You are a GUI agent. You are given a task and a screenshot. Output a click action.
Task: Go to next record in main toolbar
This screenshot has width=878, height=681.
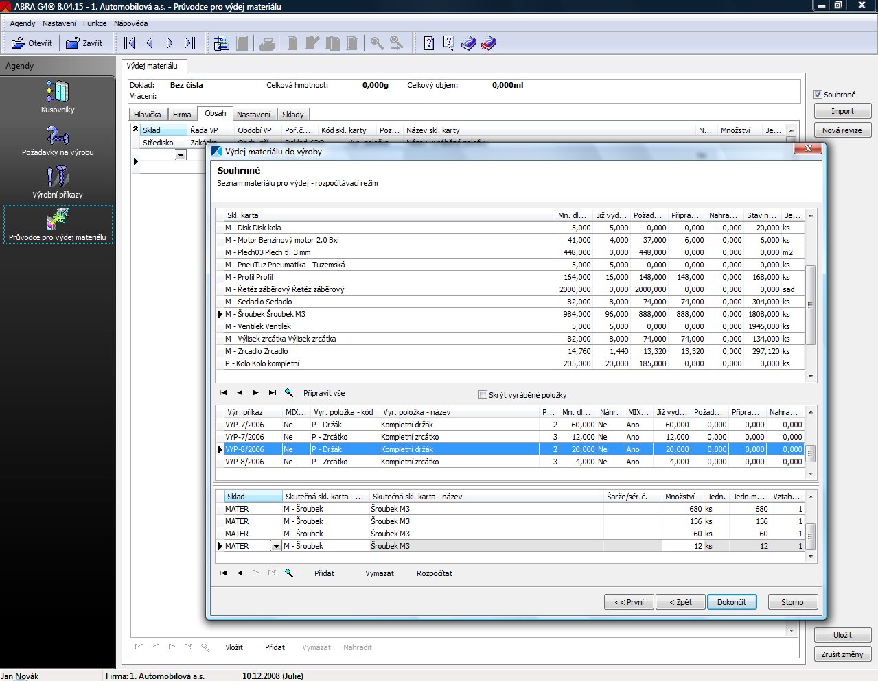coord(170,43)
